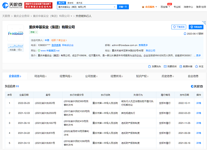This screenshot has height=150, width=207.
Task: Click the 发布日期 column header
Action: [x=184, y=95]
